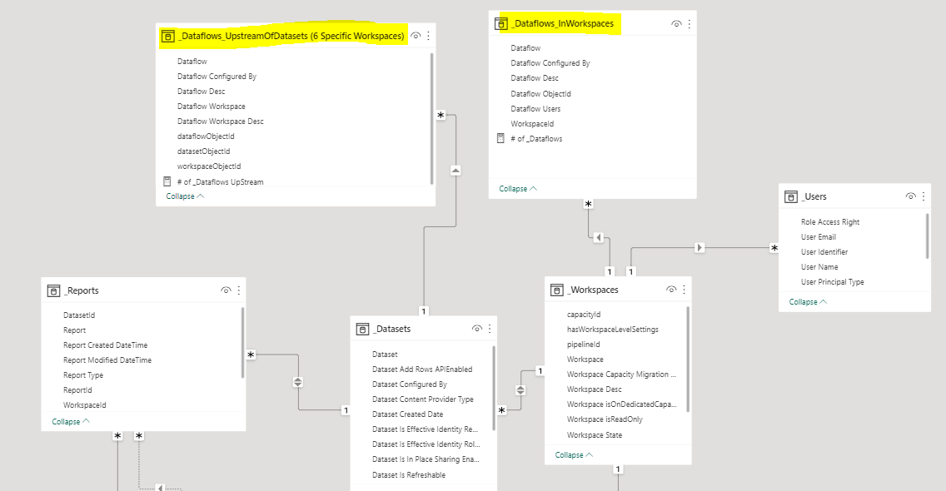Select User Email field
Screen dimensions: 946x491
pyautogui.click(x=818, y=237)
